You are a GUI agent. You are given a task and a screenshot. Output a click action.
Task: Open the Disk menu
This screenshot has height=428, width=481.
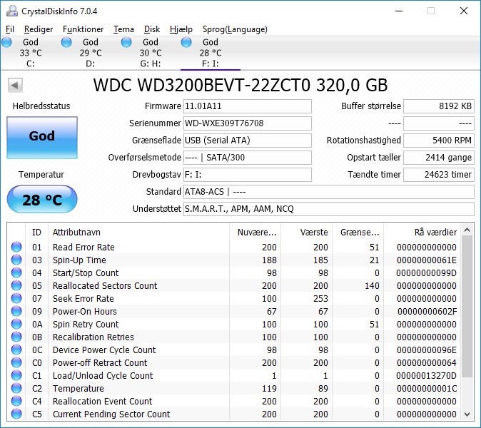click(152, 29)
